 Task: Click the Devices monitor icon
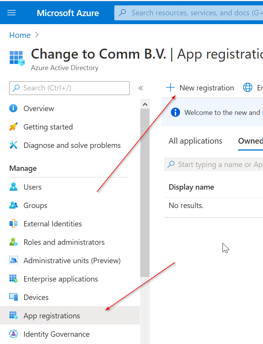13,297
